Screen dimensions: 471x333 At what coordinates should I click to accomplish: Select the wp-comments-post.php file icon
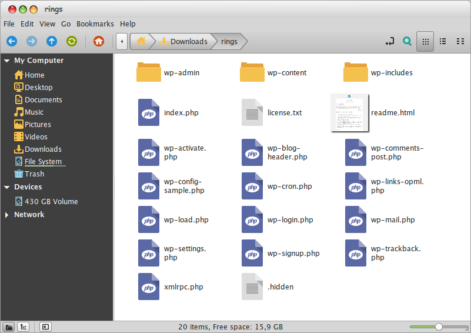[x=356, y=152]
